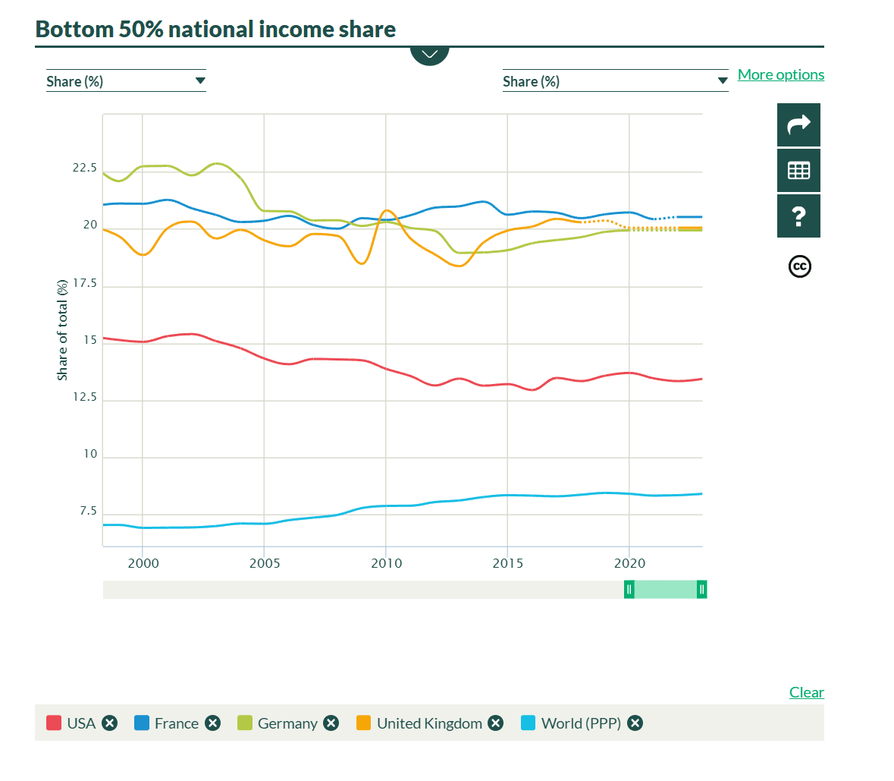Remove World (PPP) series
Image resolution: width=894 pixels, height=781 pixels.
click(635, 723)
